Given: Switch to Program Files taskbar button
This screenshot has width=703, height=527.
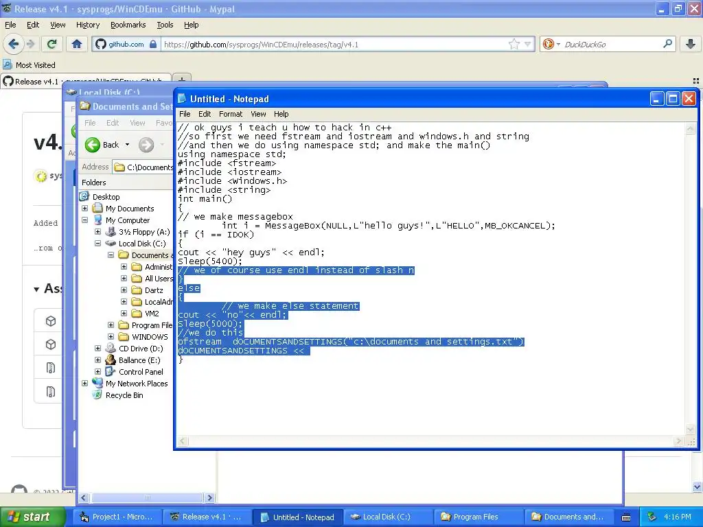Looking at the screenshot, I should pos(477,517).
